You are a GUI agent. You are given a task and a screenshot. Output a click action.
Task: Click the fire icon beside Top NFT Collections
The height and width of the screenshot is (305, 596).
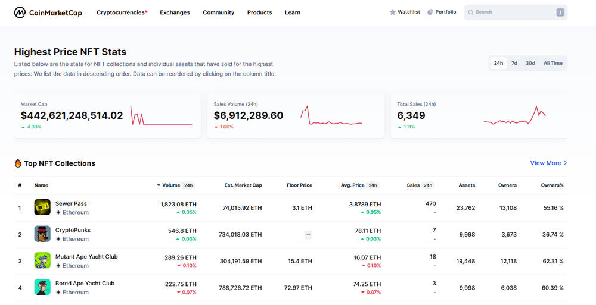tap(18, 163)
